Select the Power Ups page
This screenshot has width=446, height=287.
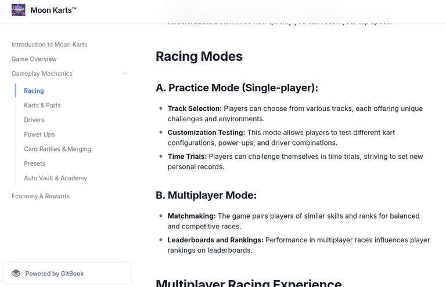tap(39, 135)
